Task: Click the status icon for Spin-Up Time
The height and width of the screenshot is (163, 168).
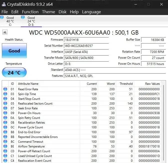Action: 5,94
